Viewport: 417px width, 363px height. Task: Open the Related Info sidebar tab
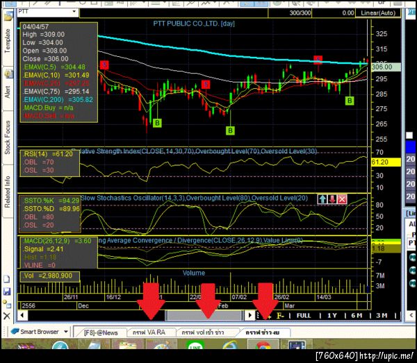click(8, 192)
